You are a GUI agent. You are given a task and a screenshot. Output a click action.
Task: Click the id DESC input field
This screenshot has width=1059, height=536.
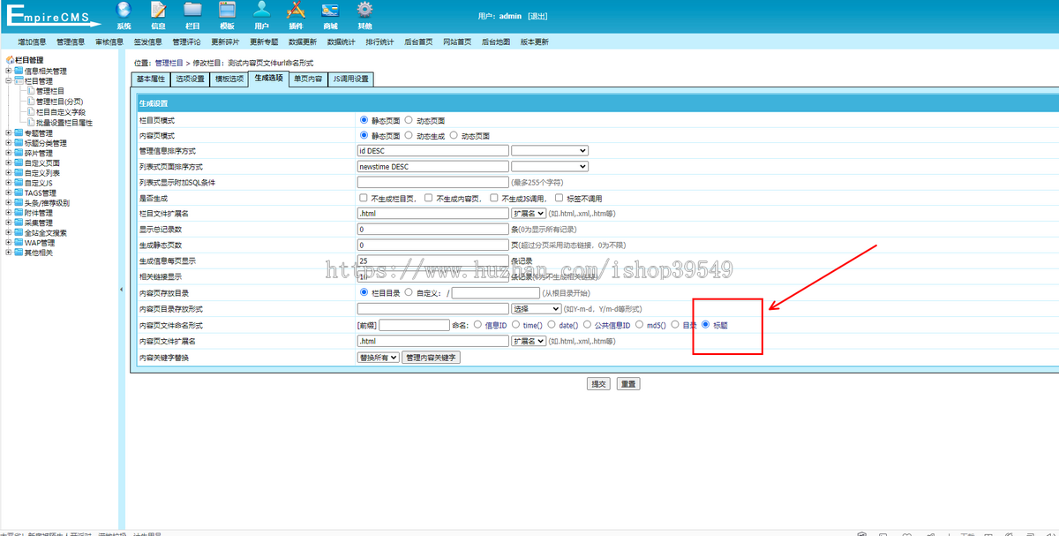(x=433, y=151)
